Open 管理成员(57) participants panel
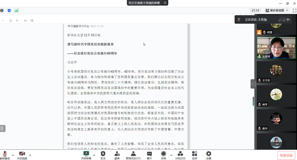Viewport: 297px width, 160px height. tap(133, 155)
